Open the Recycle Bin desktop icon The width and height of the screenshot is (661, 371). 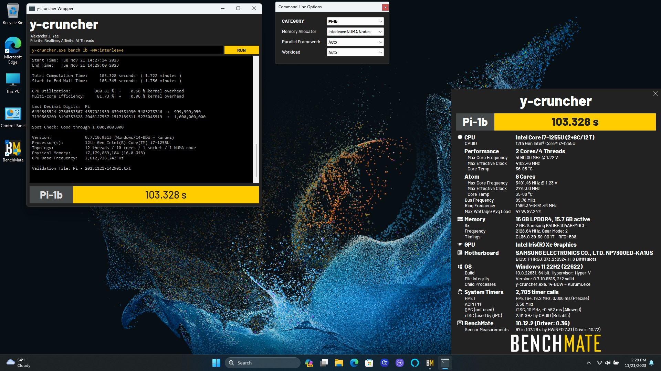click(x=13, y=14)
